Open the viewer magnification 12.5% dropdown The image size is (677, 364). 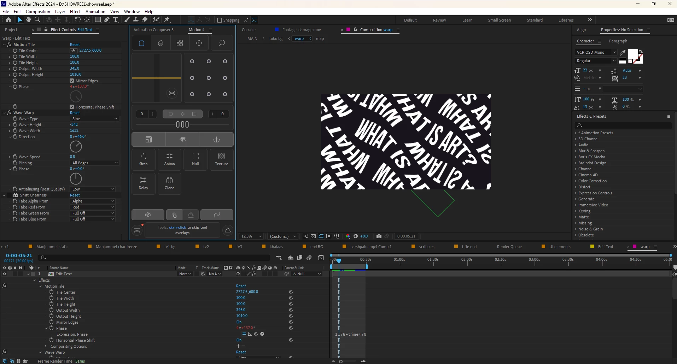251,236
